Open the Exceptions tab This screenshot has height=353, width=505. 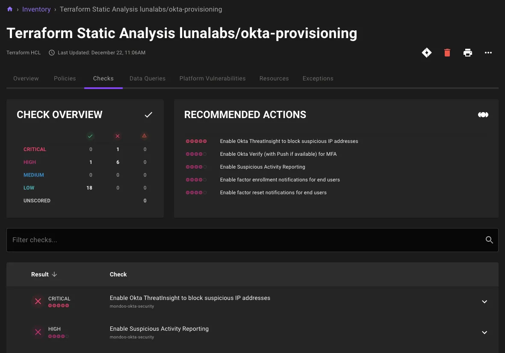click(318, 78)
